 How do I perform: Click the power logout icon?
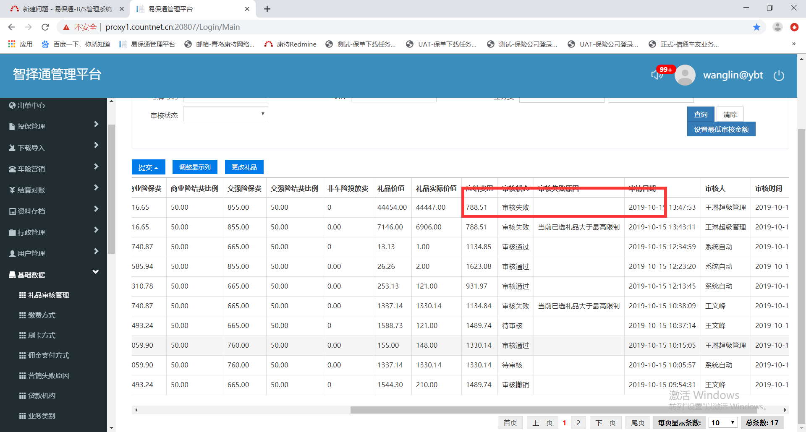click(x=779, y=75)
